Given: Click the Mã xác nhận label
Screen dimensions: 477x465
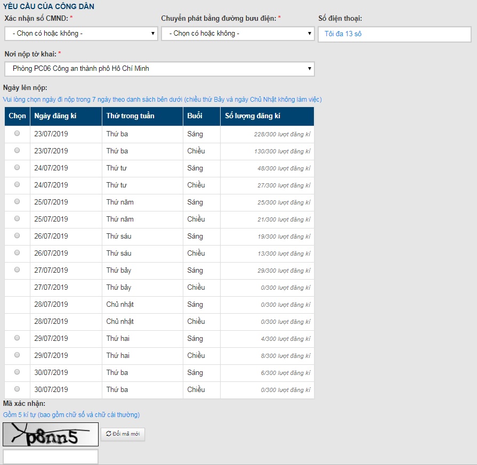Looking at the screenshot, I should pyautogui.click(x=24, y=404).
